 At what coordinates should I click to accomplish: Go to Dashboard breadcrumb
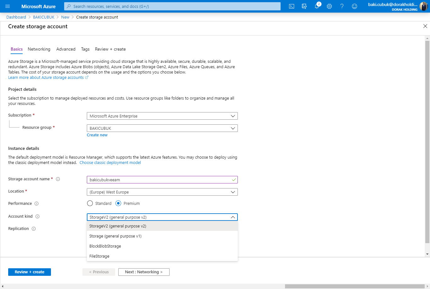[16, 17]
